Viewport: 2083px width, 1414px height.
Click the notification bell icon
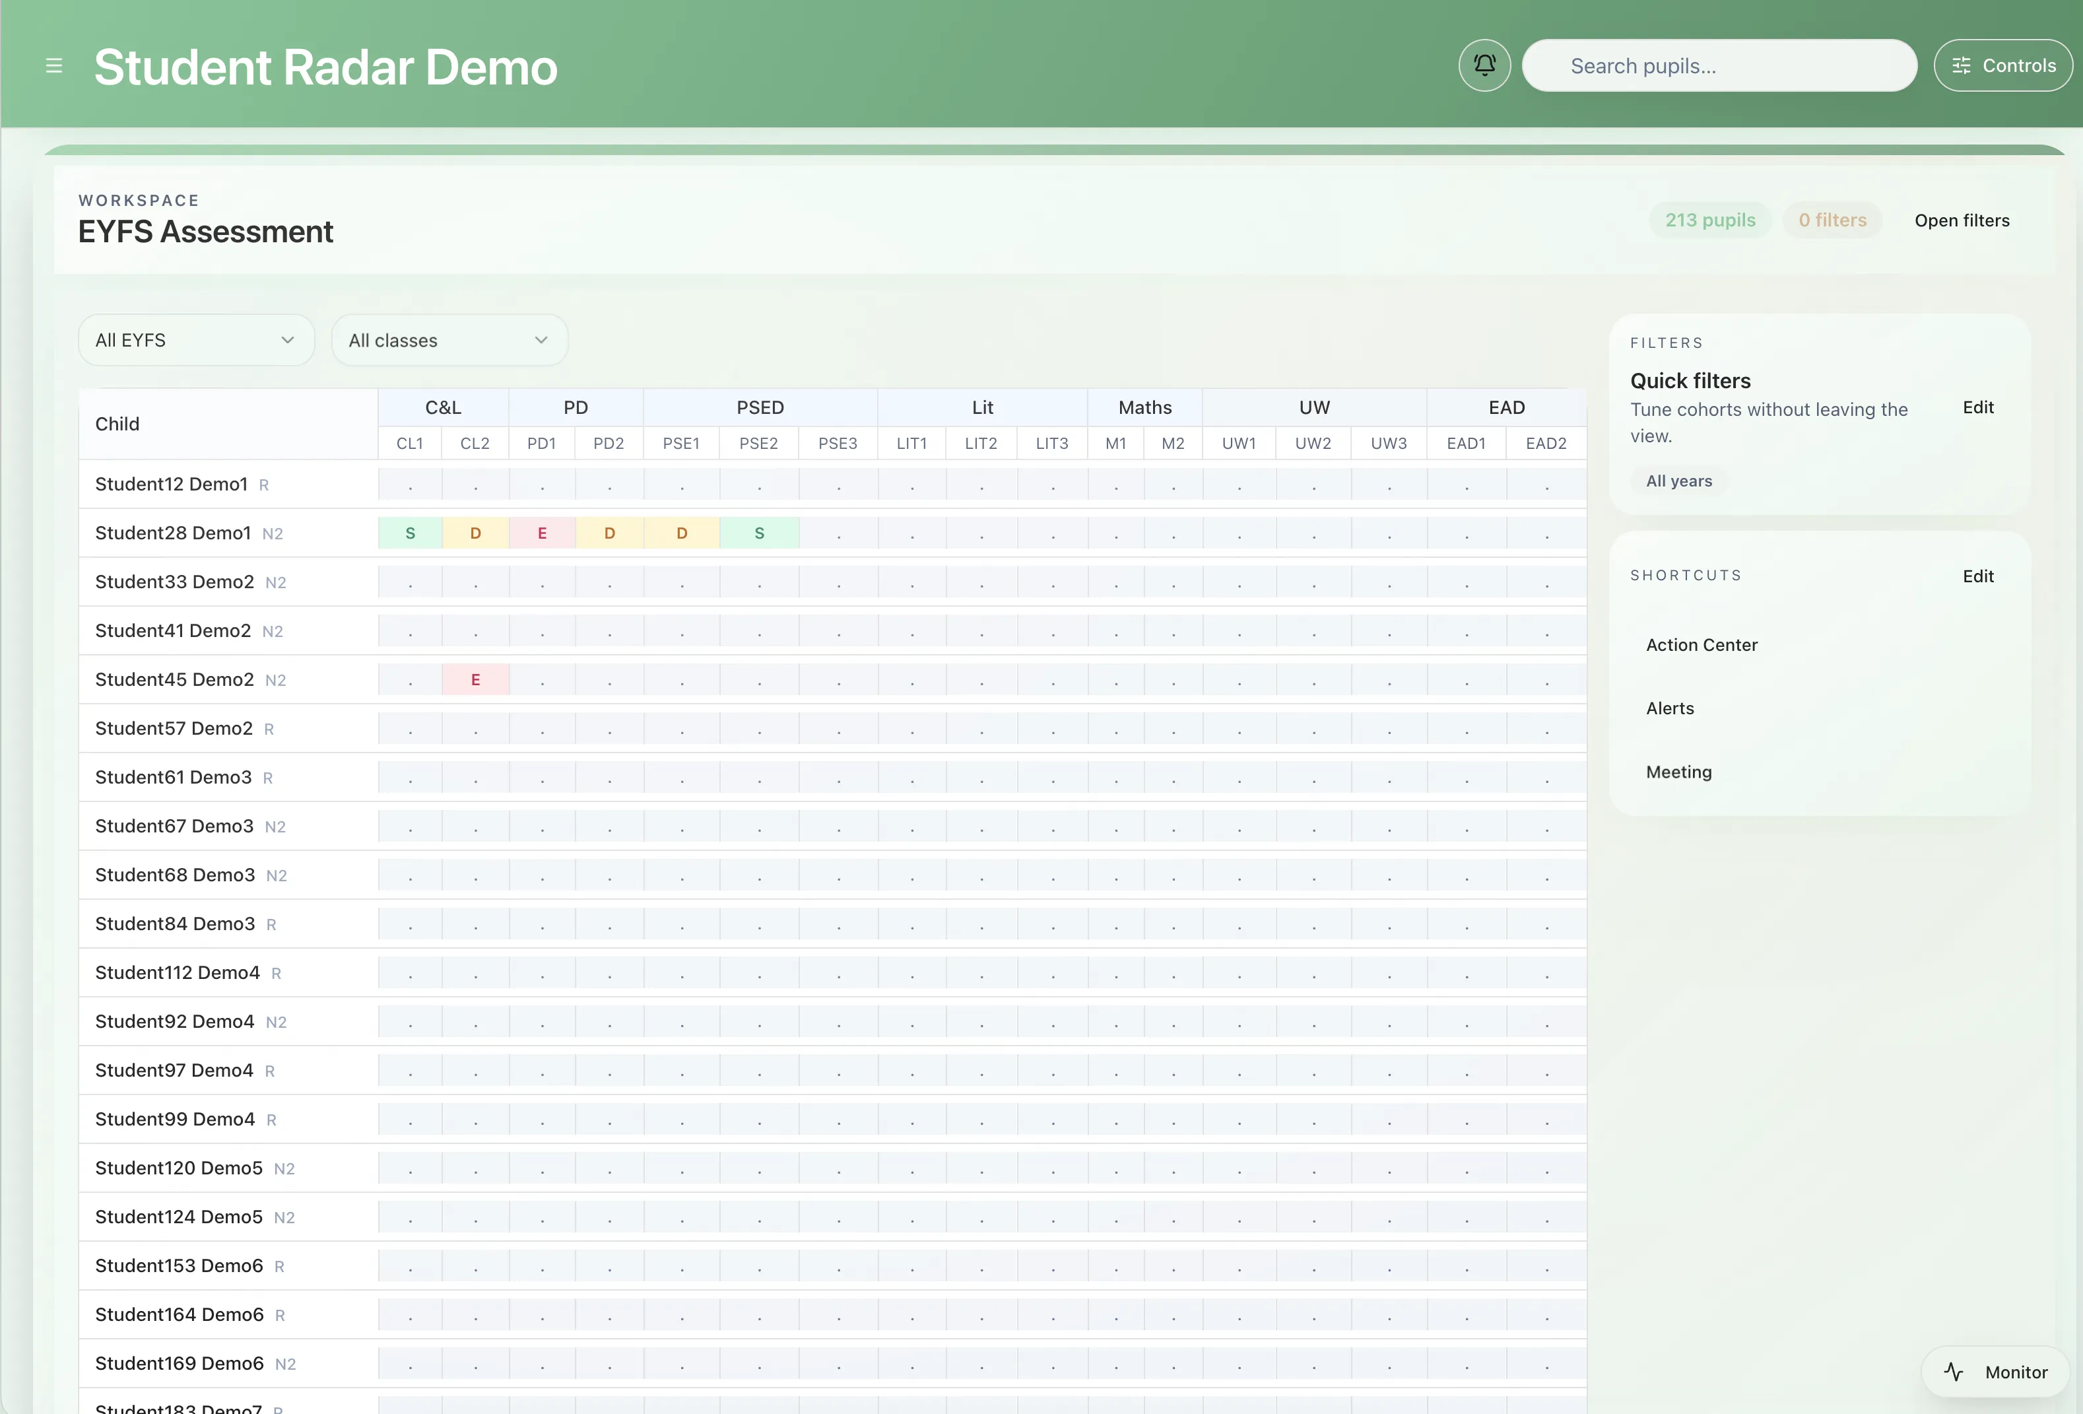tap(1484, 65)
